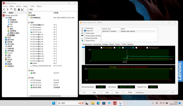Expand the 主板 tree node
This screenshot has width=183, height=106.
[4, 38]
